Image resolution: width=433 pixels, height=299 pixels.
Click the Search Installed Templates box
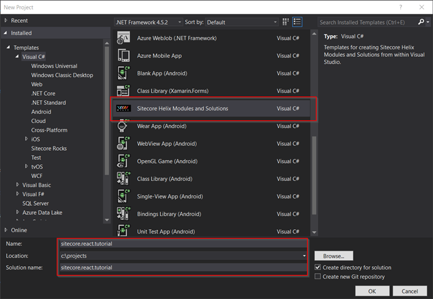click(367, 22)
